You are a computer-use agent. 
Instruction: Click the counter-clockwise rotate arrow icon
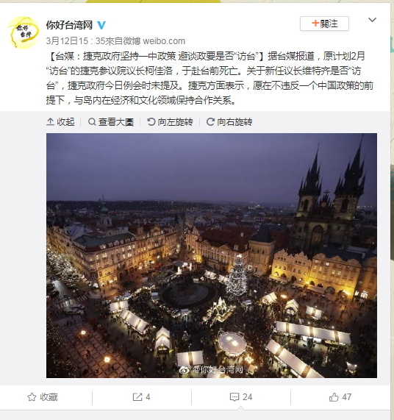pyautogui.click(x=151, y=122)
